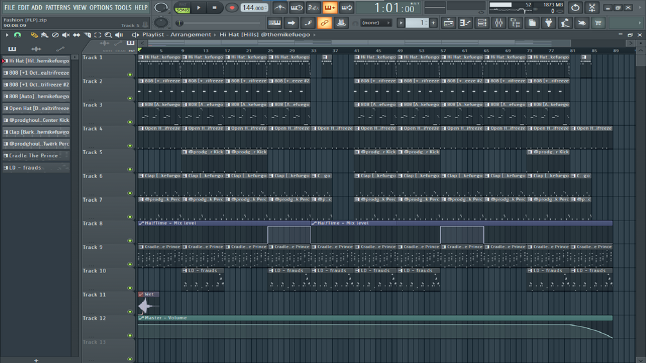Open the playlist options menu arrow
This screenshot has width=646, height=363.
pyautogui.click(x=6, y=35)
